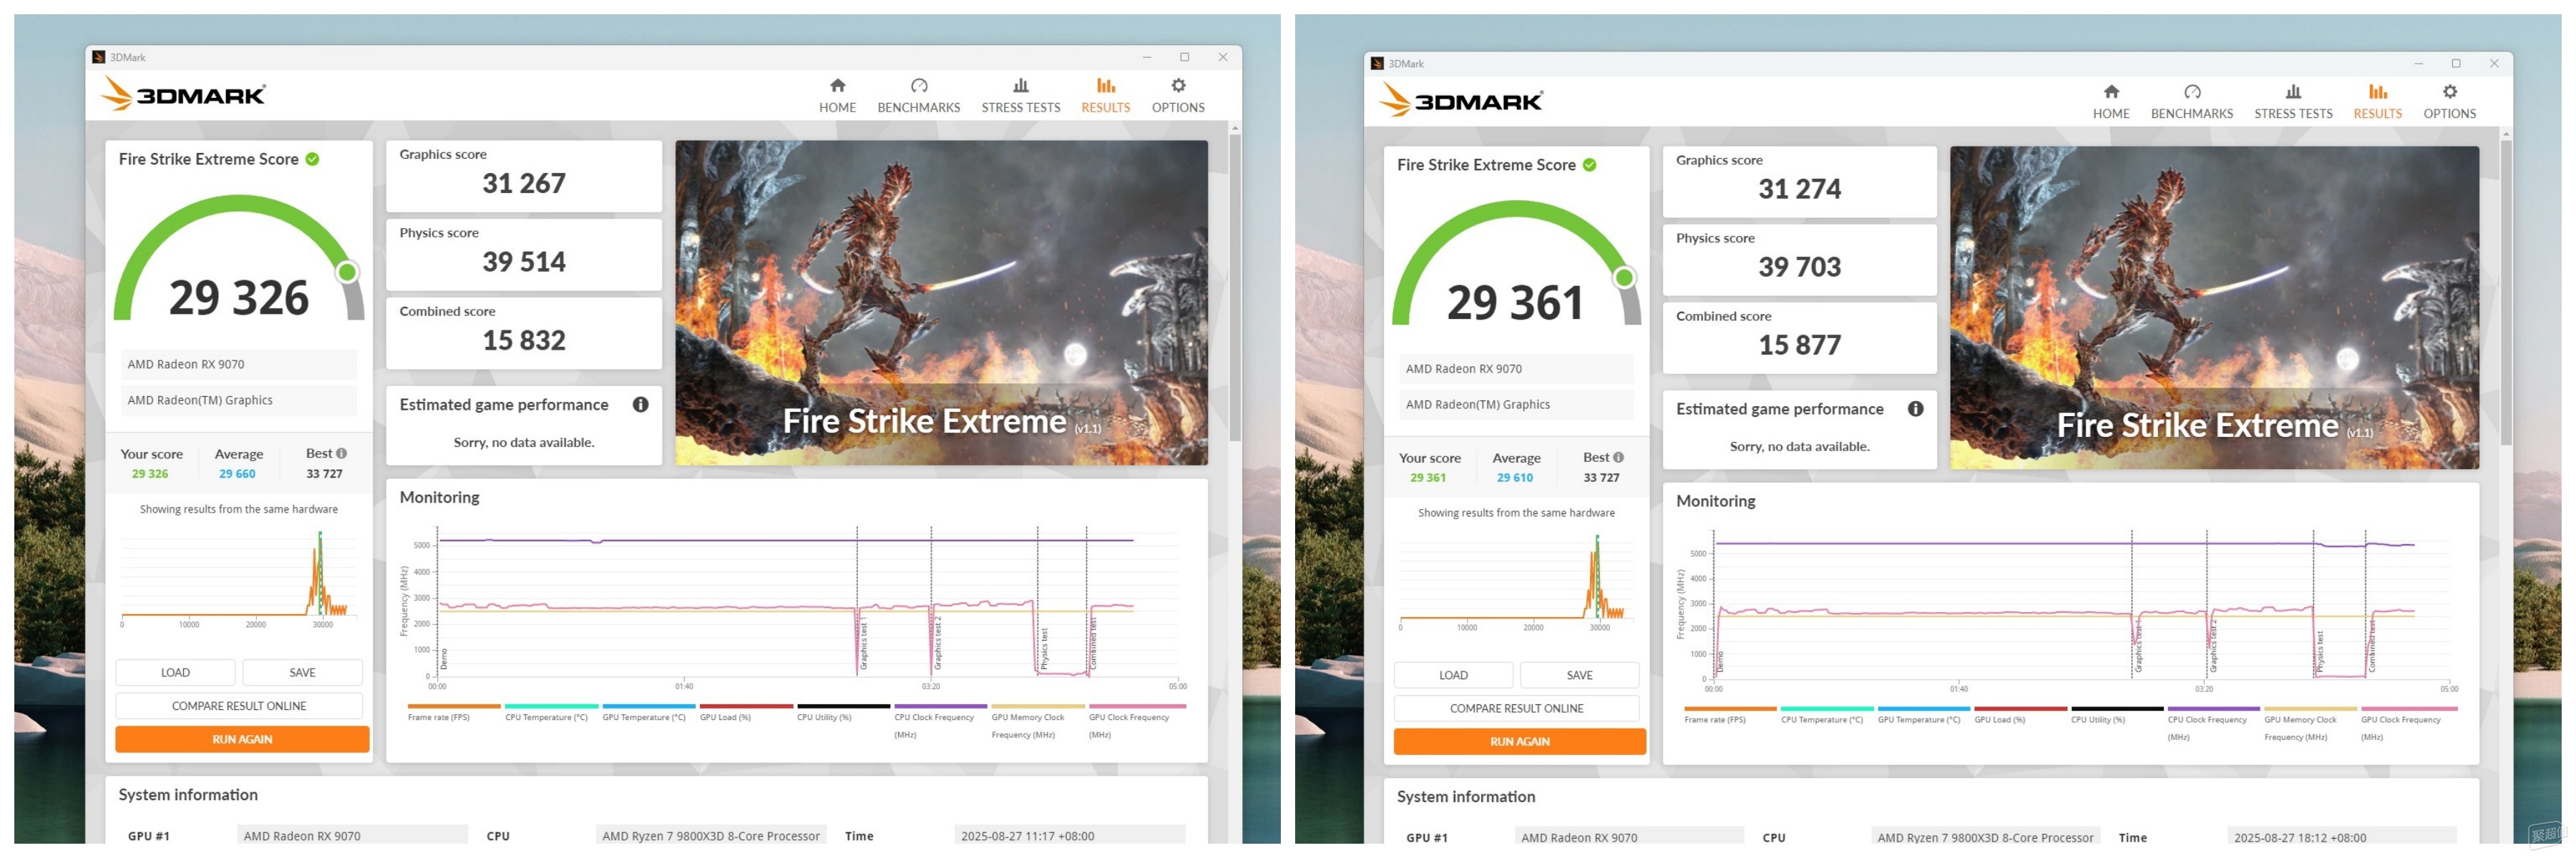Click LOAD button in the left window
Image resolution: width=2576 pixels, height=858 pixels.
(x=175, y=672)
